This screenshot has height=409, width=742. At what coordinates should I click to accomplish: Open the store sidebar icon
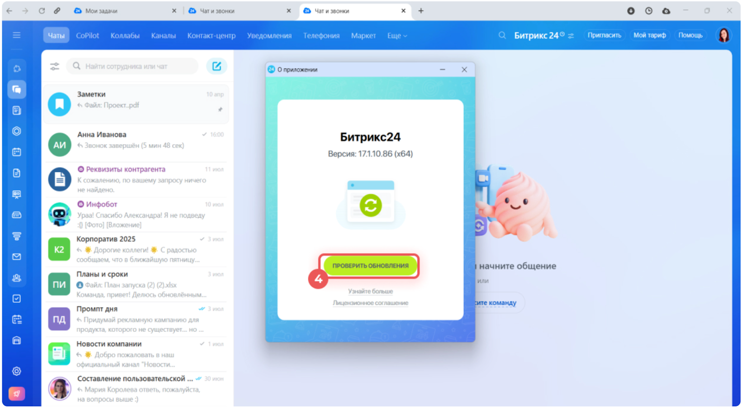[x=17, y=340]
